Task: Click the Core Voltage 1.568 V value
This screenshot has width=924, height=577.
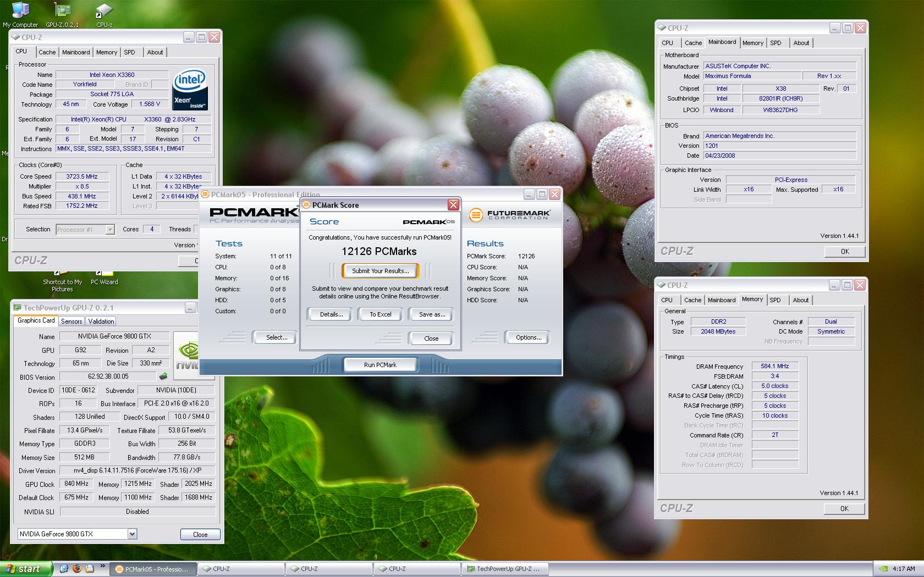Action: (x=150, y=104)
